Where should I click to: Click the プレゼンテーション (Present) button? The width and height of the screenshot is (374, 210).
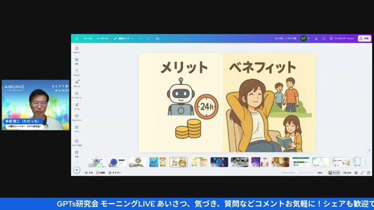[342, 38]
